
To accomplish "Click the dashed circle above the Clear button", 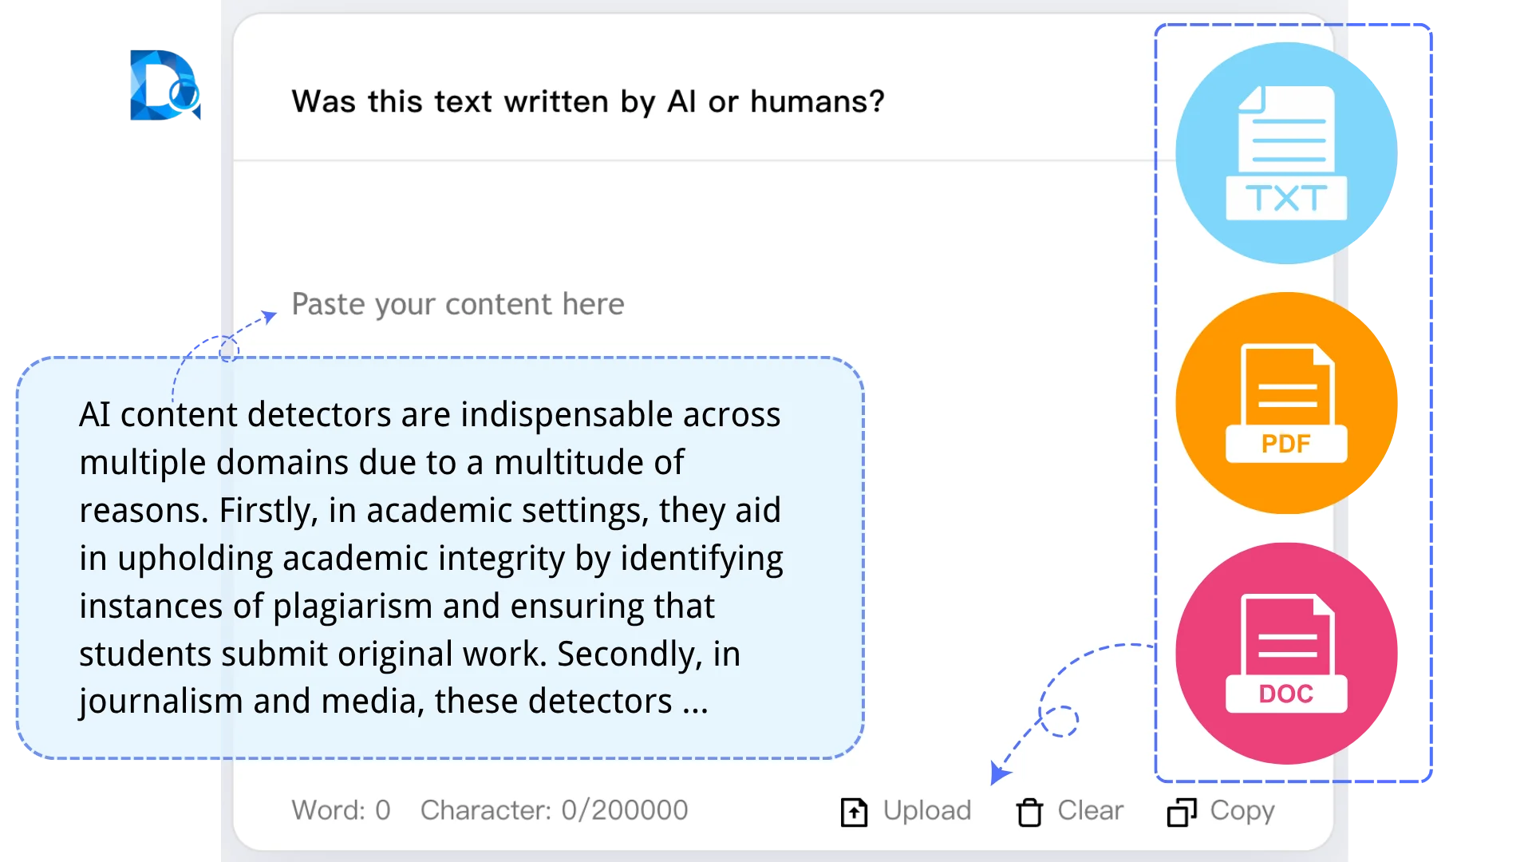I will [1060, 721].
